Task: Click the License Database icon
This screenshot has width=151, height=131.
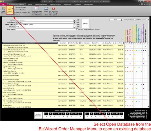Action: tap(14, 10)
